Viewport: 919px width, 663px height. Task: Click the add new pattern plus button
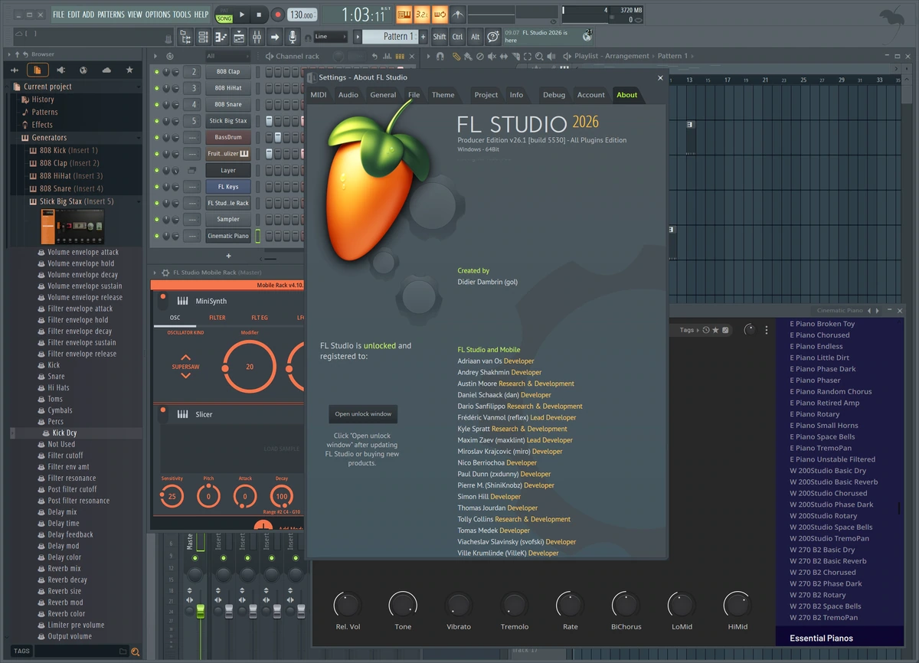point(423,37)
